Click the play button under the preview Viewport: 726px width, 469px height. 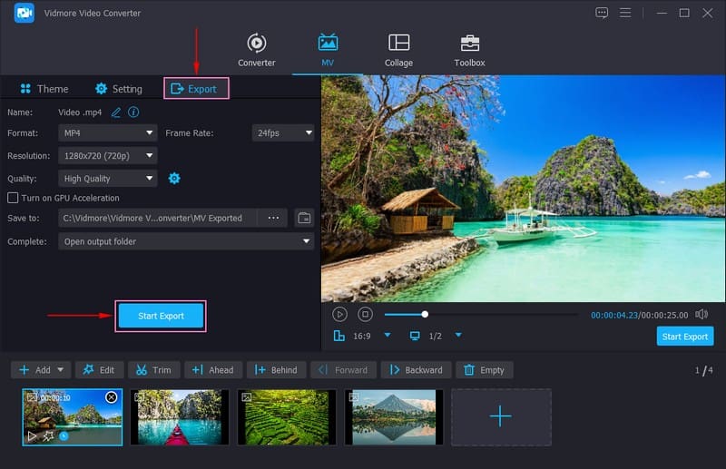[339, 314]
